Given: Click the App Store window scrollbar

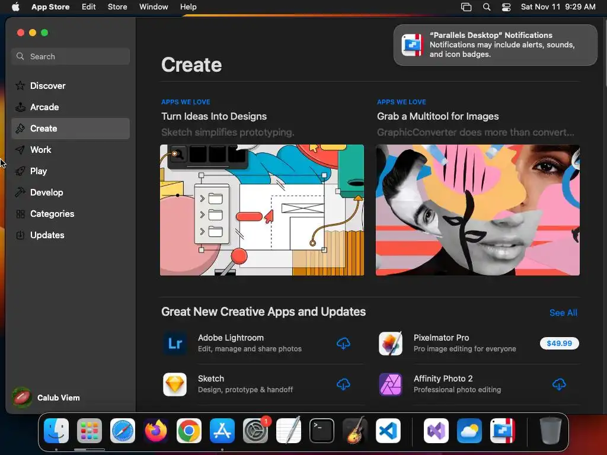Looking at the screenshot, I should point(605,52).
